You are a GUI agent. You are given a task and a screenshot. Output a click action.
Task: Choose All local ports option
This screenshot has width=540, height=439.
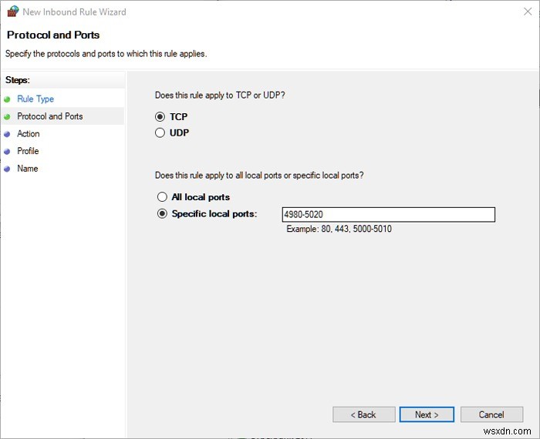click(162, 197)
